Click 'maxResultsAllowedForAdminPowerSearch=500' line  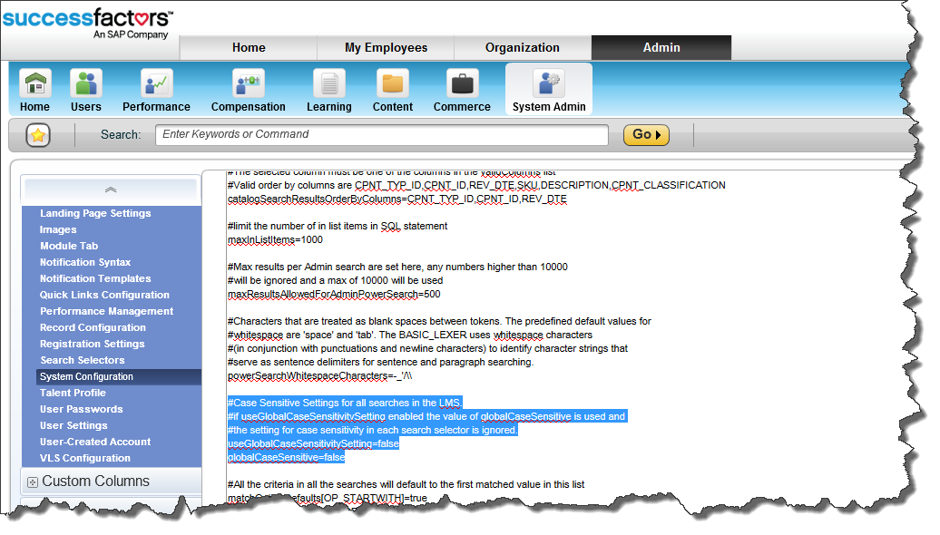point(334,294)
